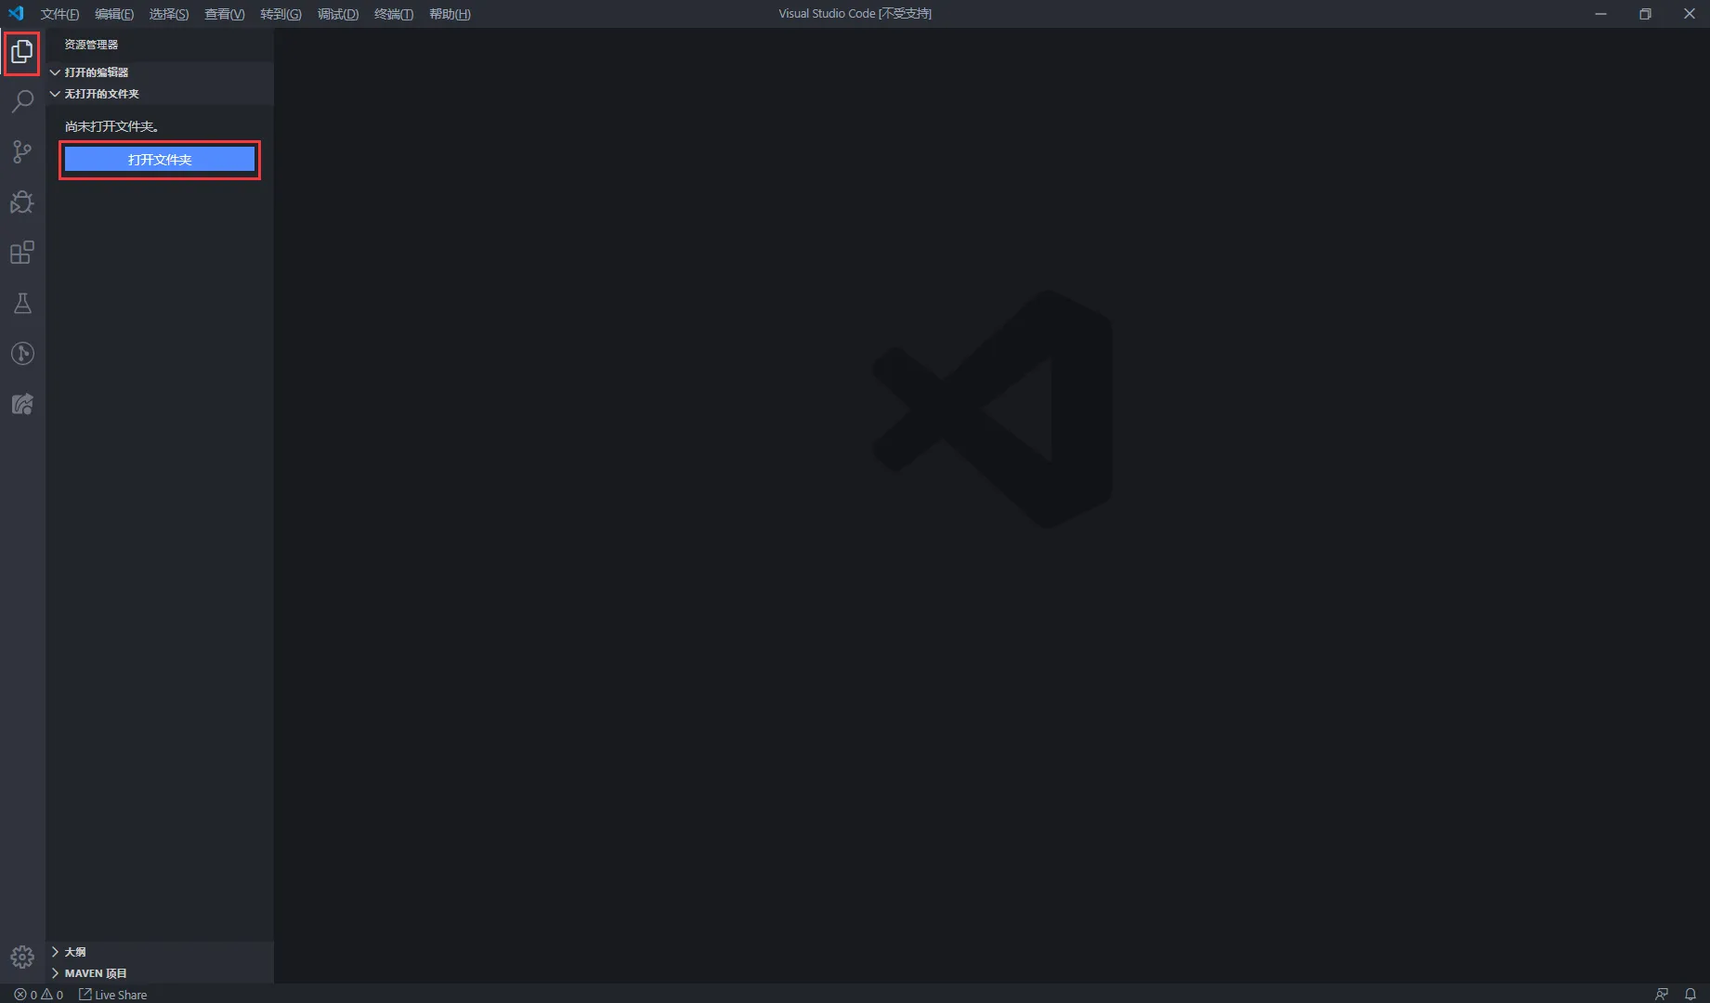Click the 资源管理器 panel title
This screenshot has width=1710, height=1003.
(91, 45)
